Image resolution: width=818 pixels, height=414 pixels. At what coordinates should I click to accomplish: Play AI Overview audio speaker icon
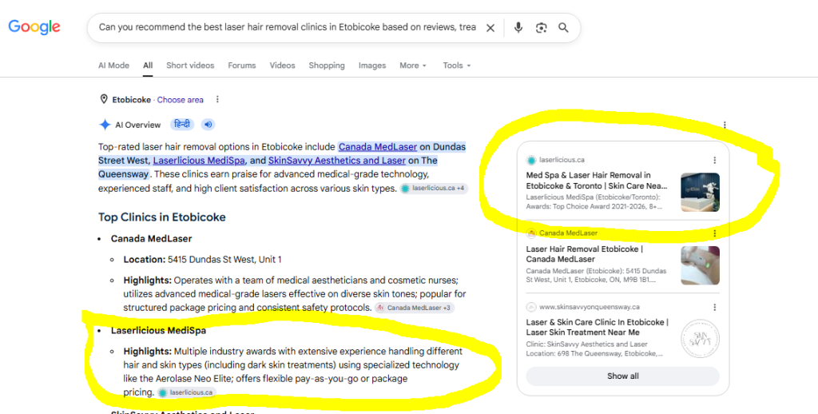click(x=208, y=125)
